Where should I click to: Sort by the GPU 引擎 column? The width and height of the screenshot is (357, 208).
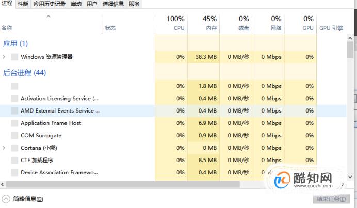(331, 28)
